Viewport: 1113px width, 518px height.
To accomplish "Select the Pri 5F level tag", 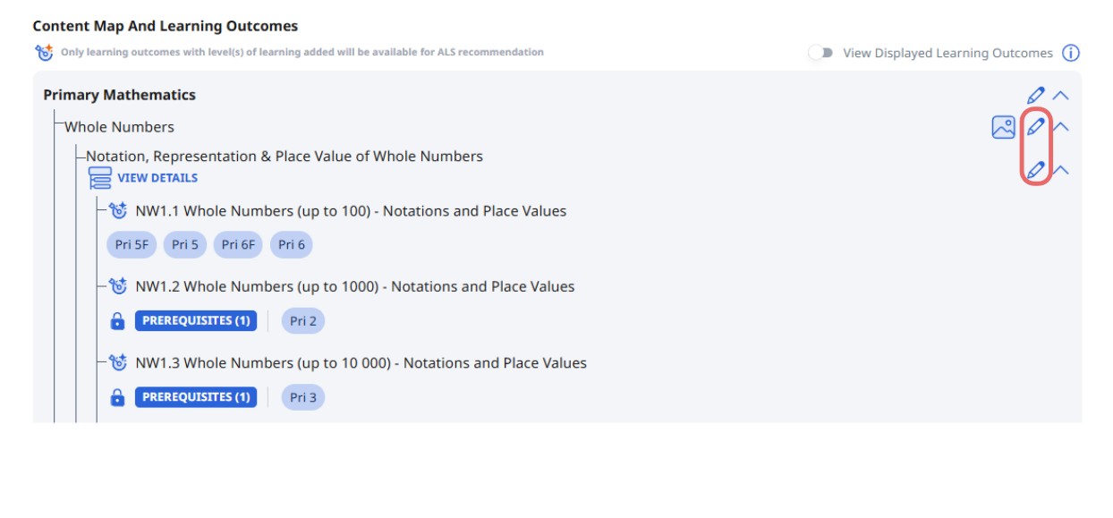I will click(132, 245).
